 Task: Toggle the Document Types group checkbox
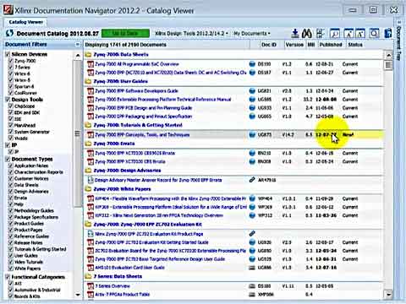click(8, 159)
